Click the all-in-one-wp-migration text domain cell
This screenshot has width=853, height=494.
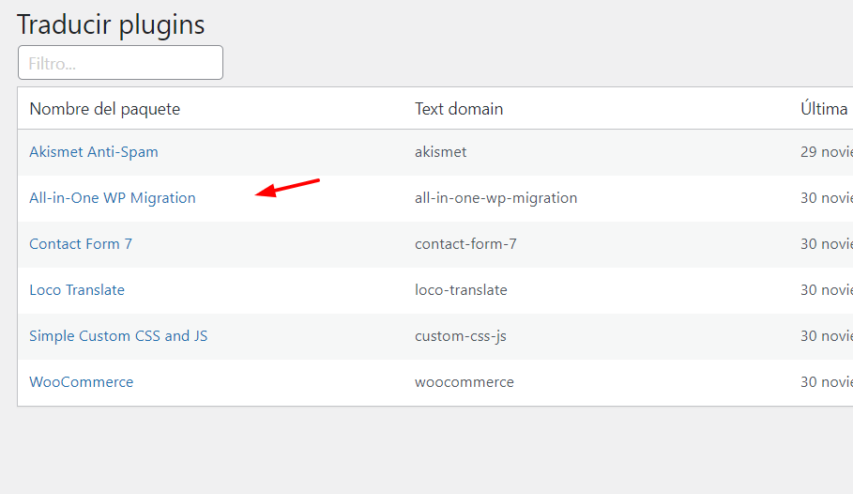[x=495, y=198]
